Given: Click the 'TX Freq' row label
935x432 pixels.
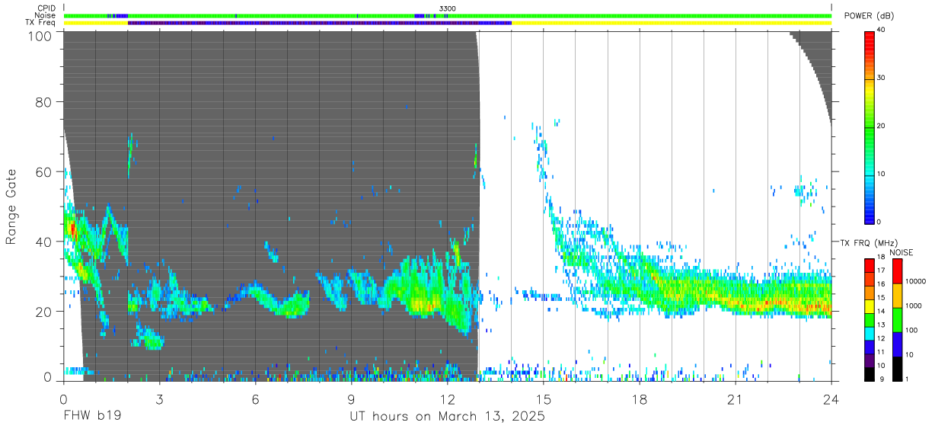Looking at the screenshot, I should pos(42,23).
